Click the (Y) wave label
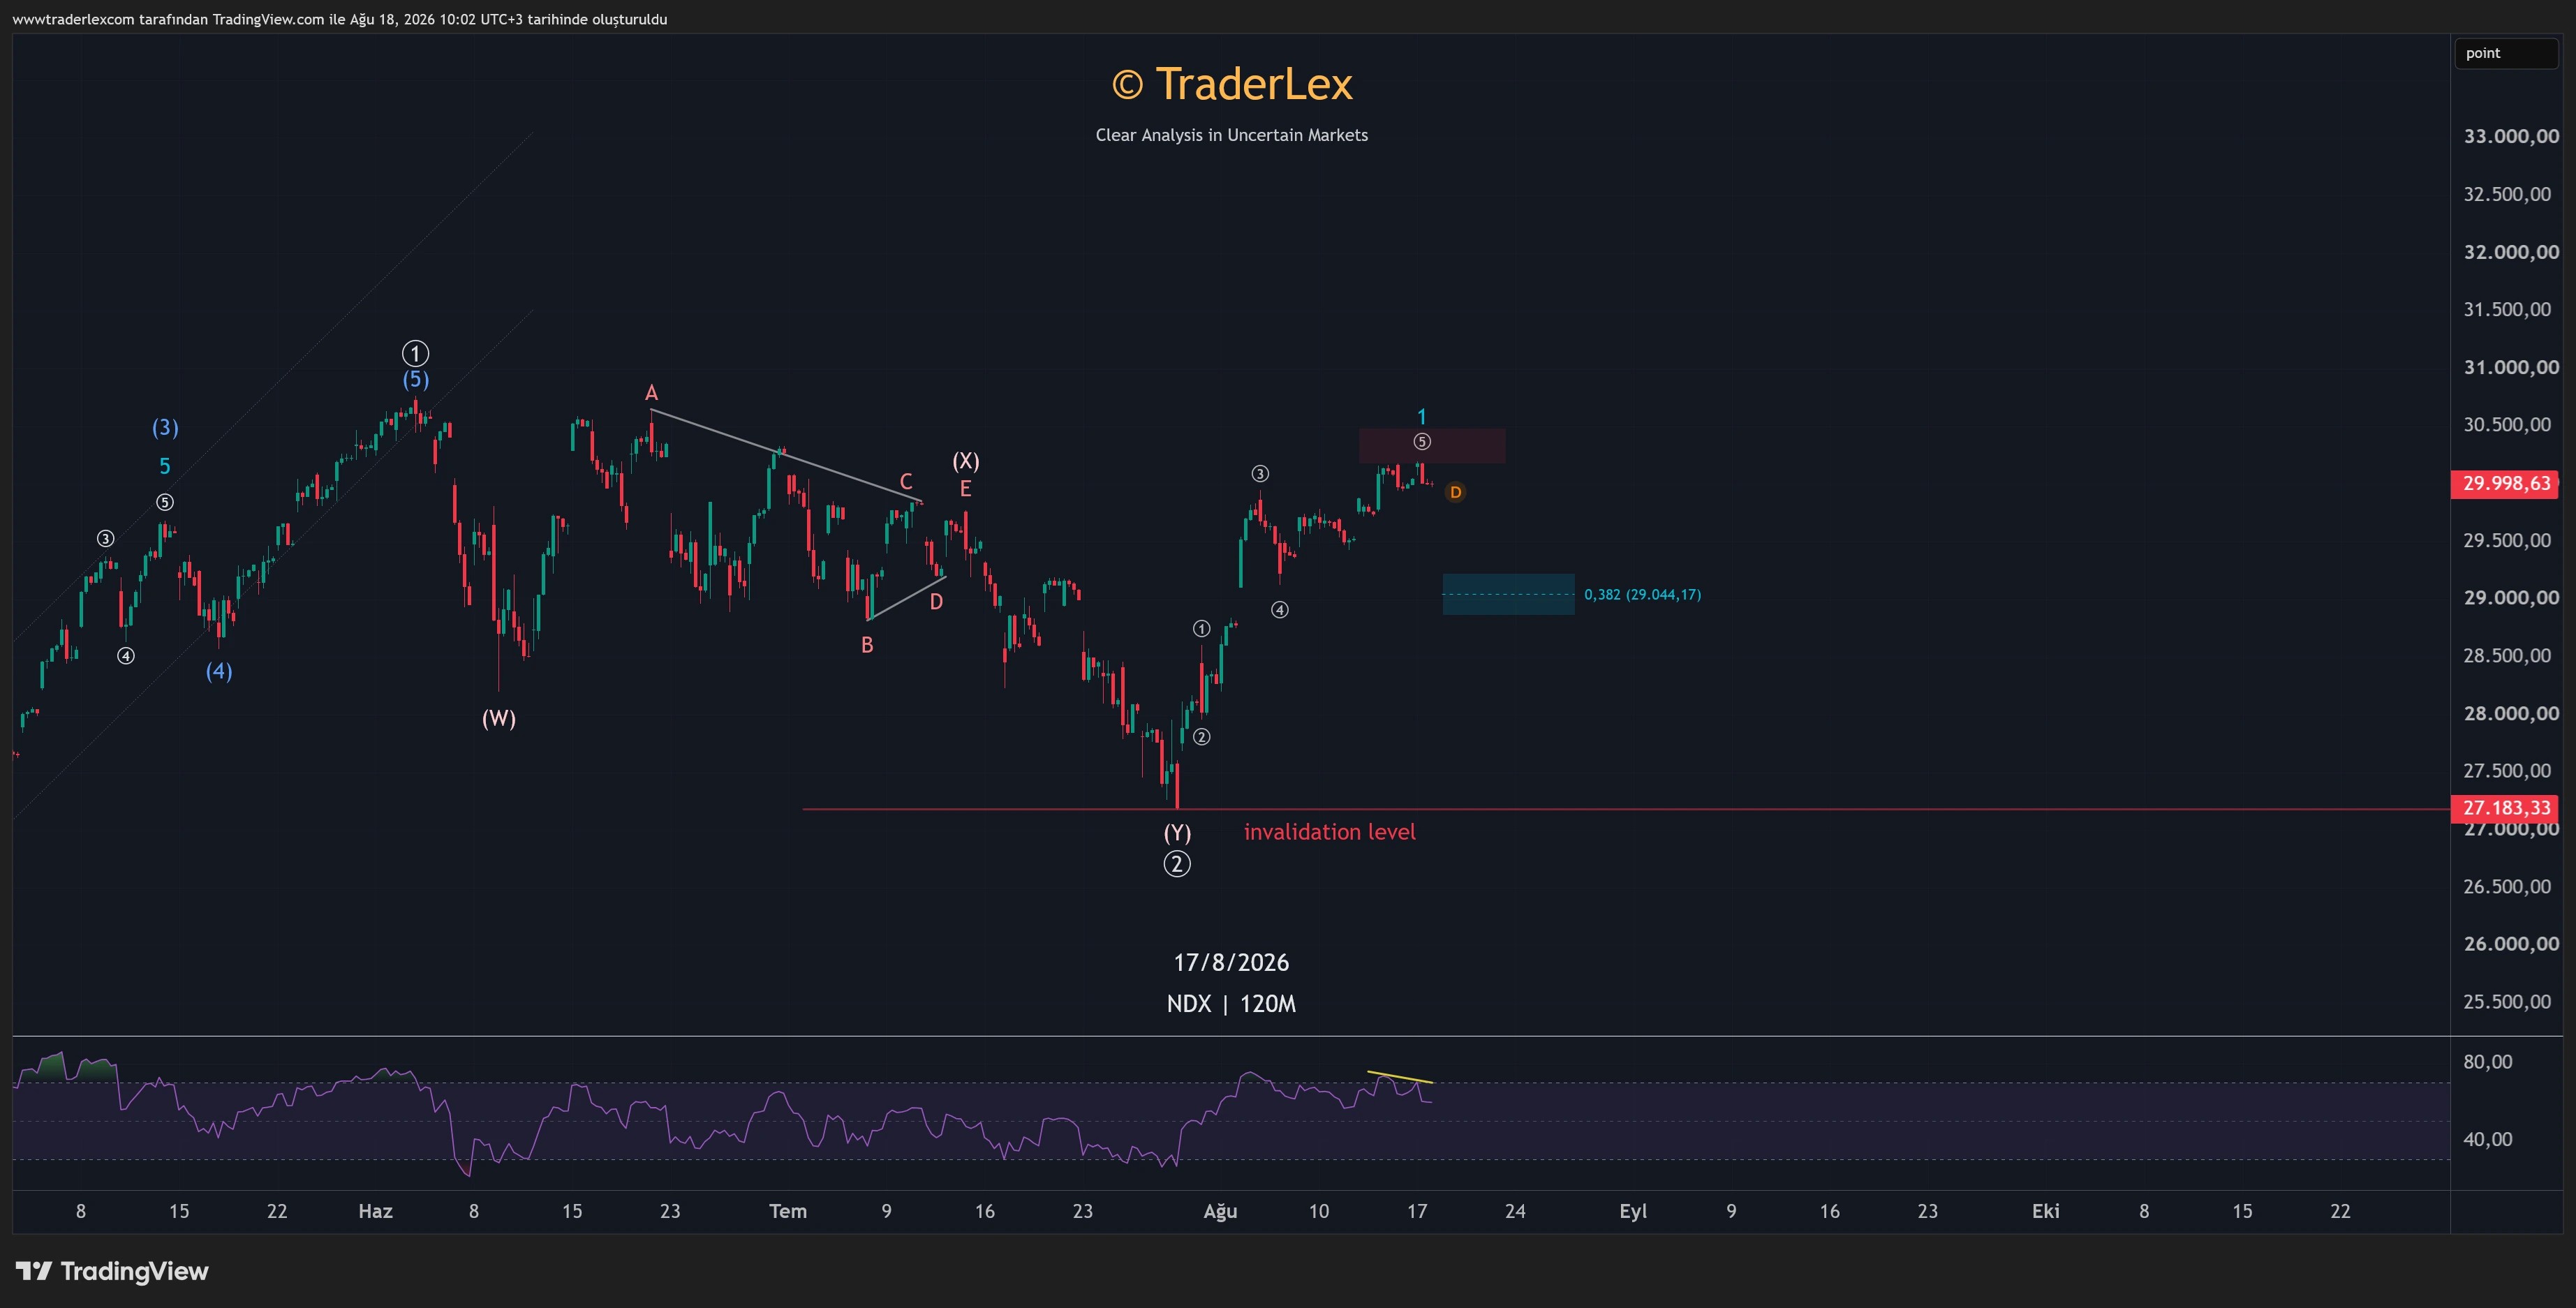 [1177, 833]
